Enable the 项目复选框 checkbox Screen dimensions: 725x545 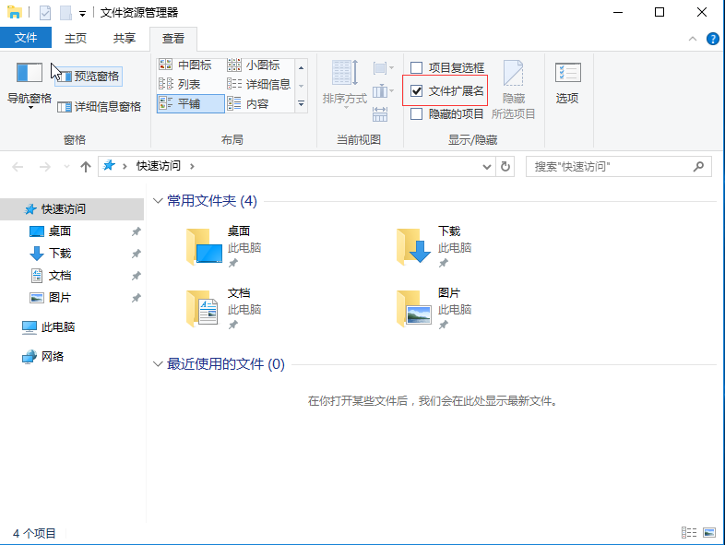(417, 67)
